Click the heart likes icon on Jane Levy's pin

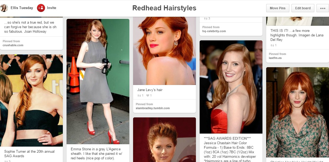pos(148,96)
